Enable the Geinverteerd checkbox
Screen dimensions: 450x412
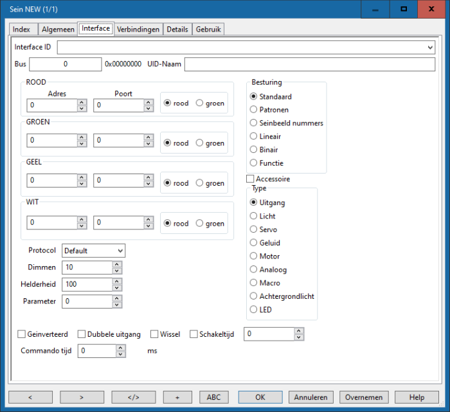(x=22, y=334)
